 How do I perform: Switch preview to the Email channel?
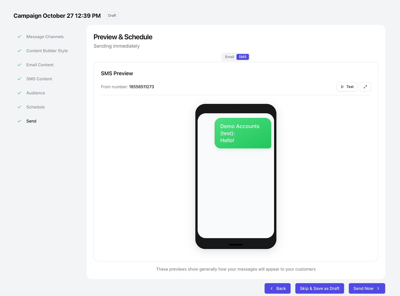[229, 57]
